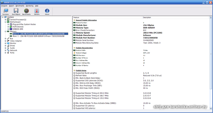Select Supported Module Timing at 200.0 MHz
The image size is (213, 113).
click(x=141, y=93)
